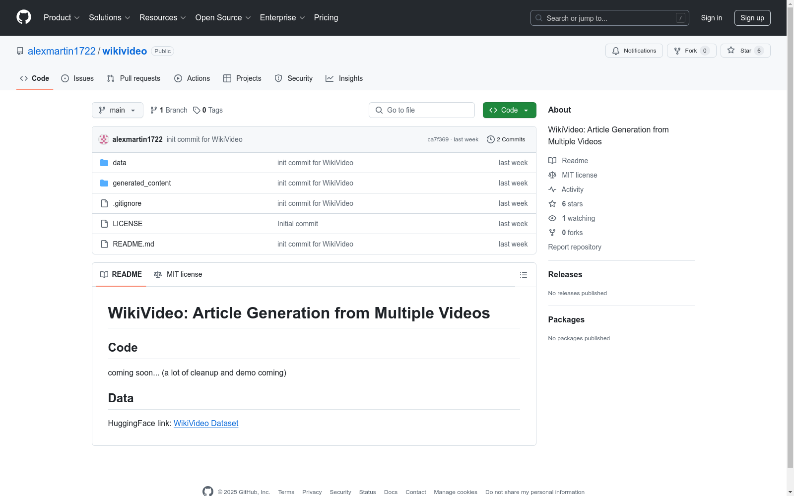The image size is (794, 496).
Task: Fork this repository
Action: coord(692,51)
